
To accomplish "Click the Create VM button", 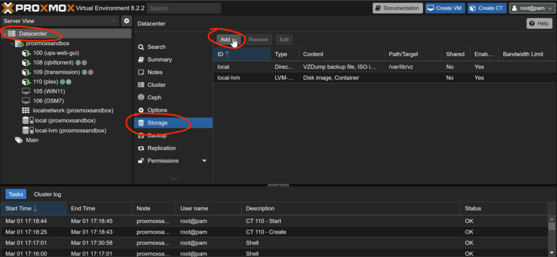I will [x=445, y=8].
